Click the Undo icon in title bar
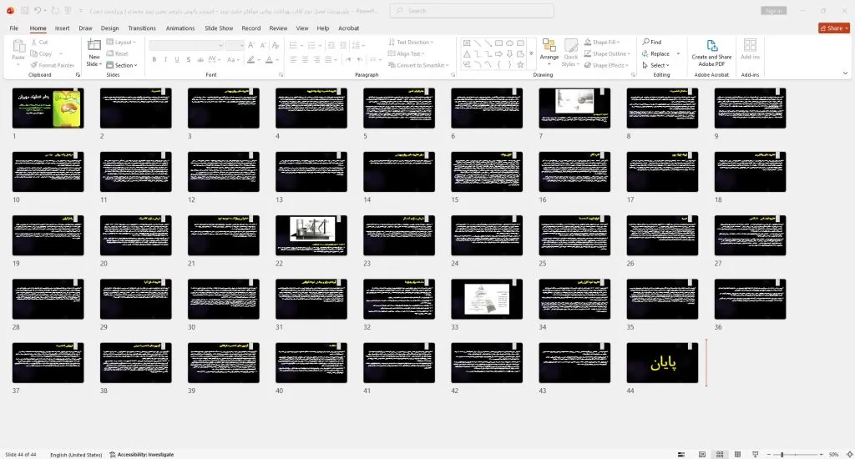 pyautogui.click(x=38, y=10)
